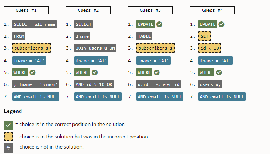Click check icon beside WHERE in Guess #2
The width and height of the screenshot is (270, 154).
coord(95,72)
